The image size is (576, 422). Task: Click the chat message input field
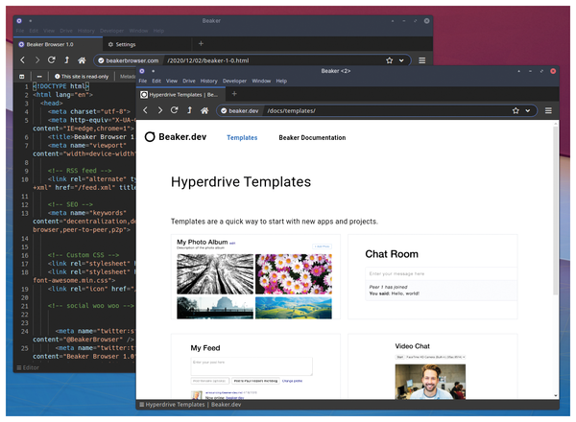(x=441, y=273)
